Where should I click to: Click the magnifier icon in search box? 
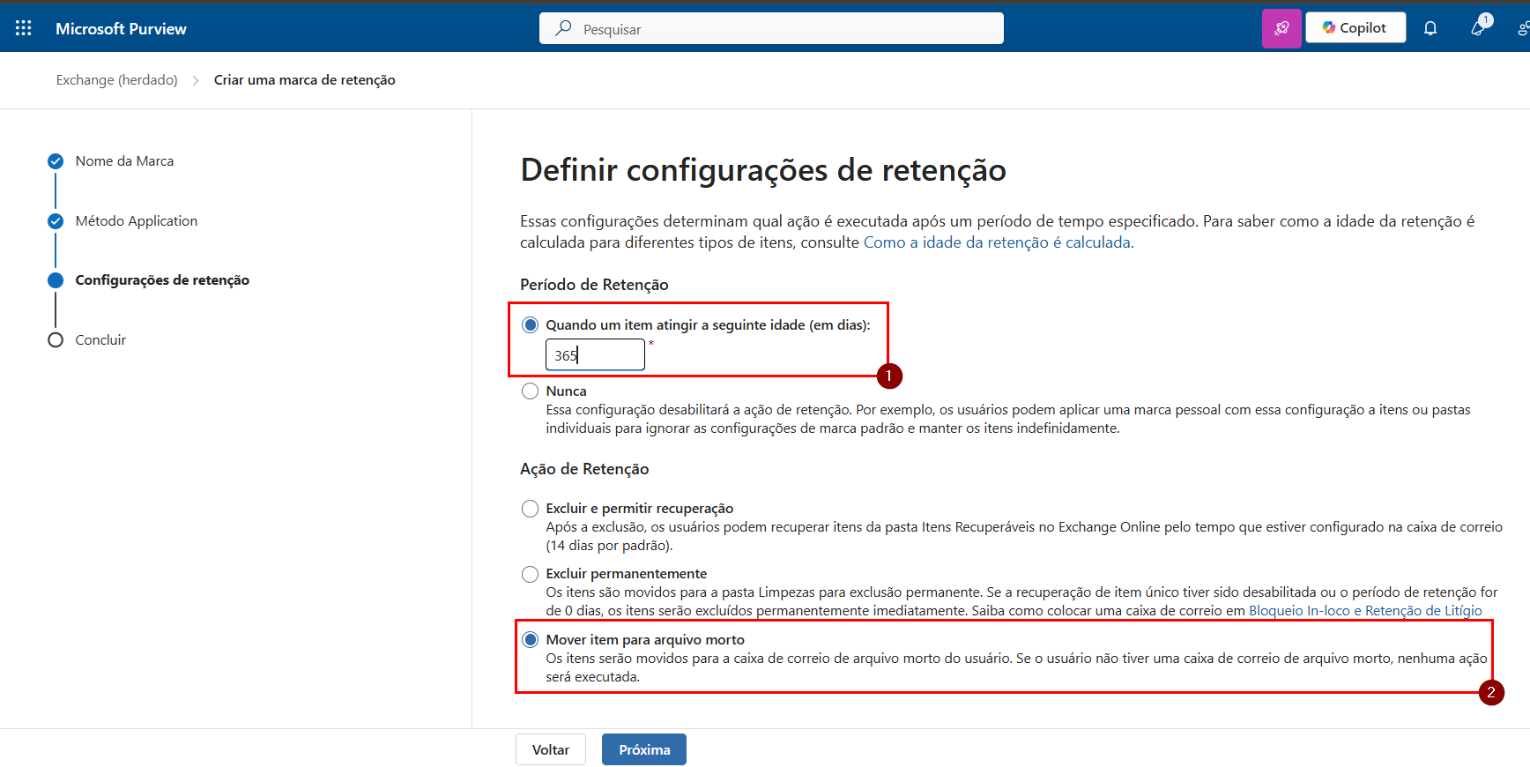pyautogui.click(x=563, y=28)
